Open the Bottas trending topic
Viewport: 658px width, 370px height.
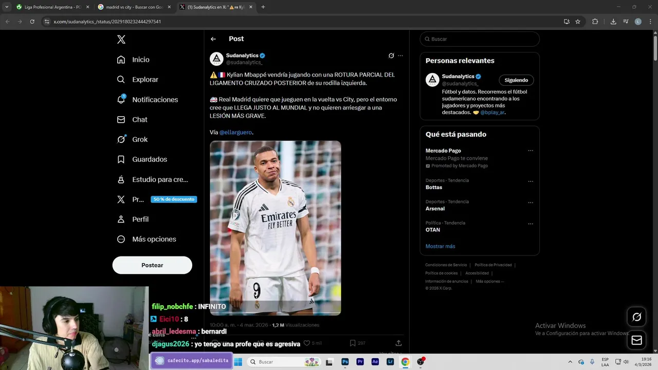(x=434, y=187)
